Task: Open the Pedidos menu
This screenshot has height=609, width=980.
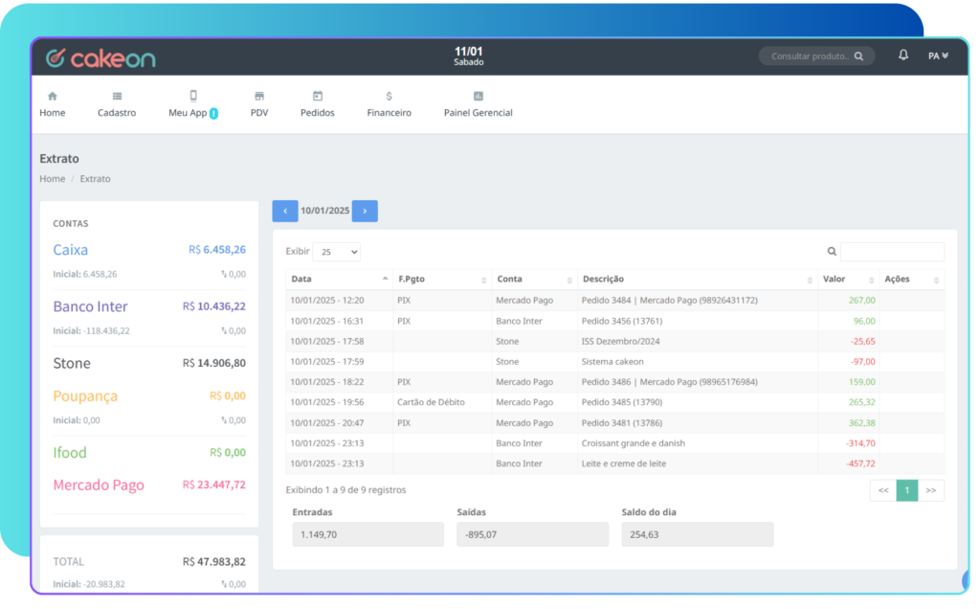Action: click(318, 104)
